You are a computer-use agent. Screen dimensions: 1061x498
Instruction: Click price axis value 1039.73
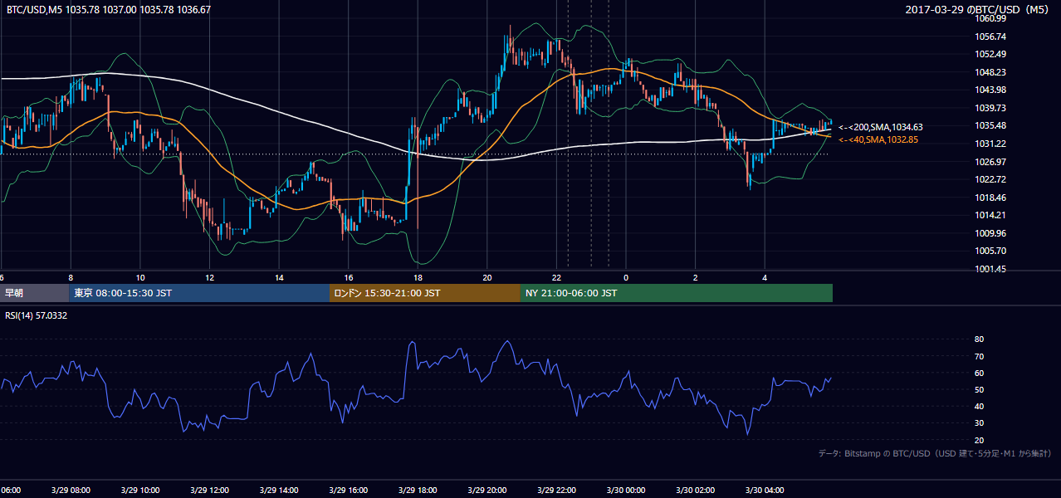point(991,108)
